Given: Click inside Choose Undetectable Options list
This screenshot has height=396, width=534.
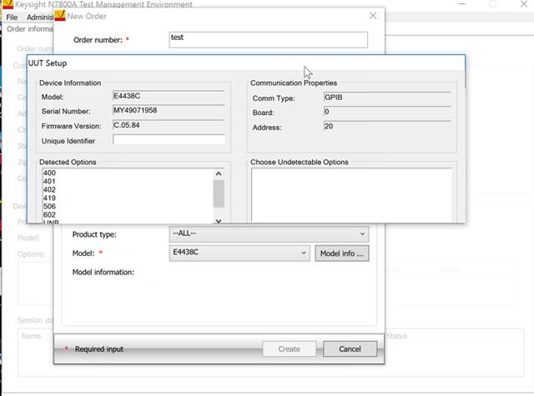Looking at the screenshot, I should point(350,196).
